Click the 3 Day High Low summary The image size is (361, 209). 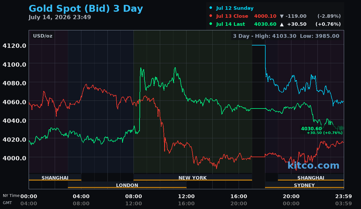[286, 36]
